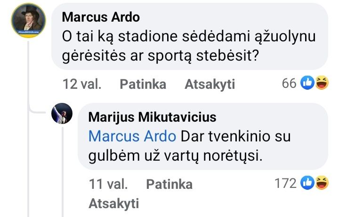The image size is (339, 217).
Task: Click the laughing emoji reaction beside 66
Action: [321, 84]
